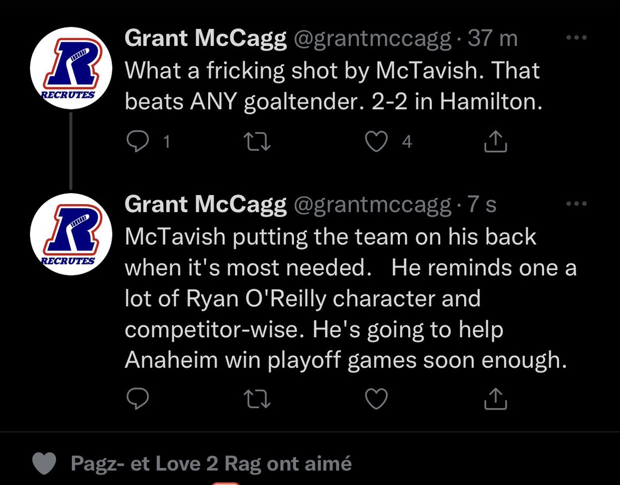This screenshot has width=620, height=485.
Task: Click @grantmccagg handle on the first tweet
Action: [372, 40]
